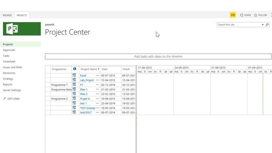
Task: Click the Lab_Project row project icon
Action: coord(74,80)
